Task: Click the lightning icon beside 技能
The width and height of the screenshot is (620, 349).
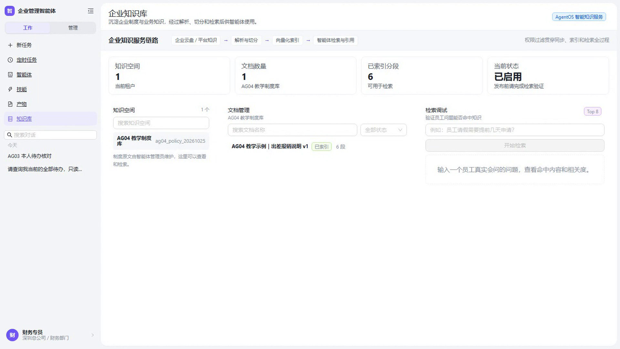Action: (10, 90)
